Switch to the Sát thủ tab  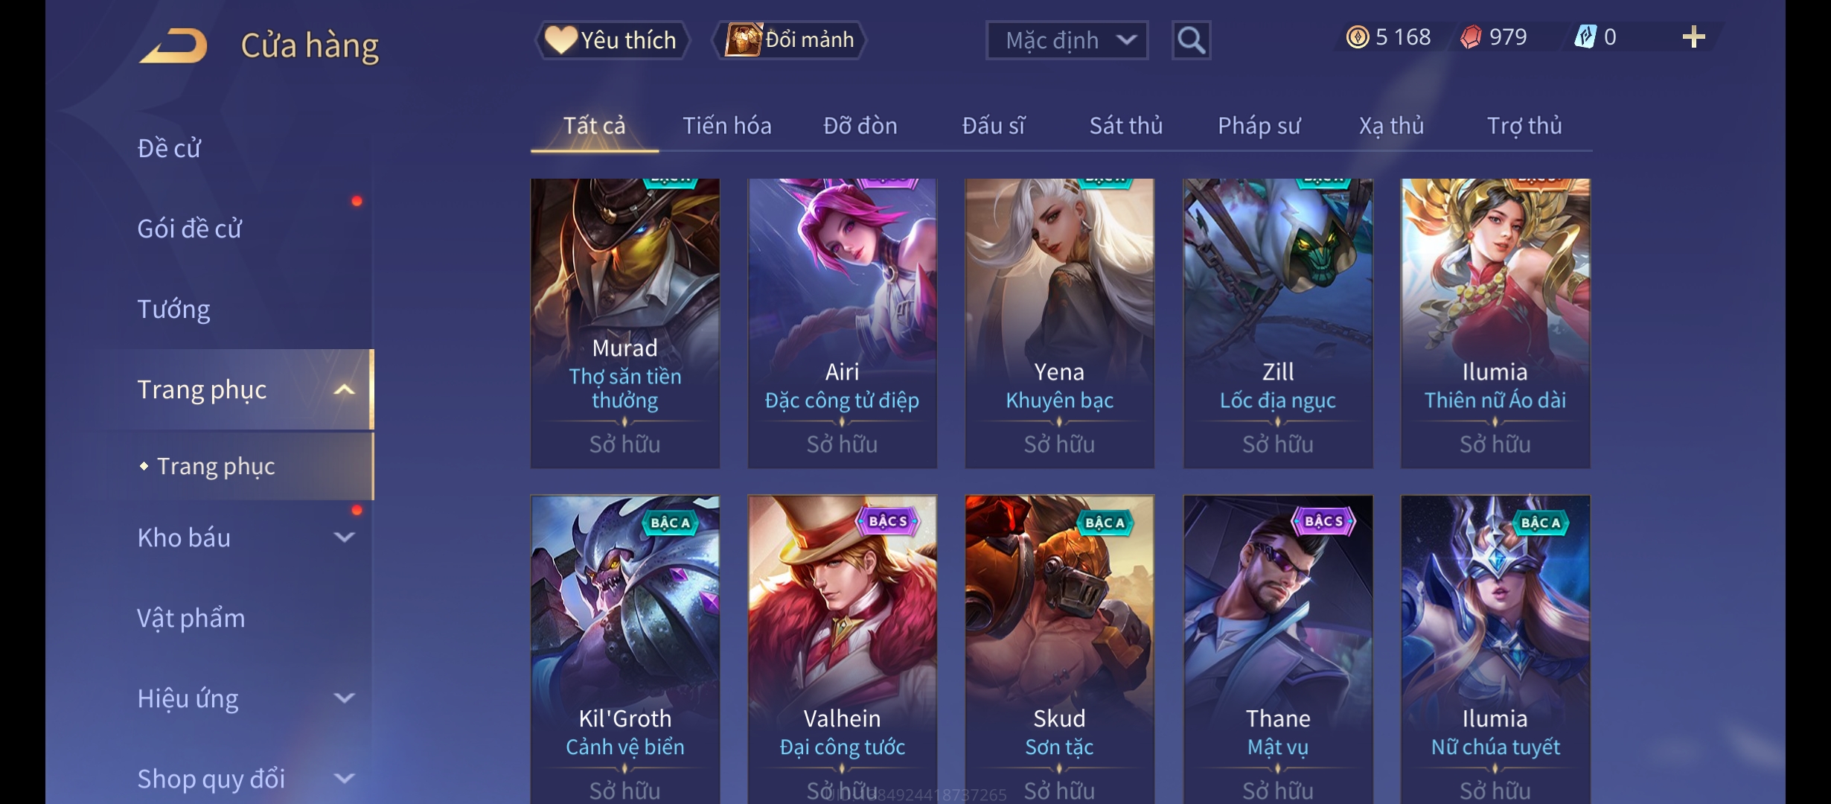pos(1125,126)
